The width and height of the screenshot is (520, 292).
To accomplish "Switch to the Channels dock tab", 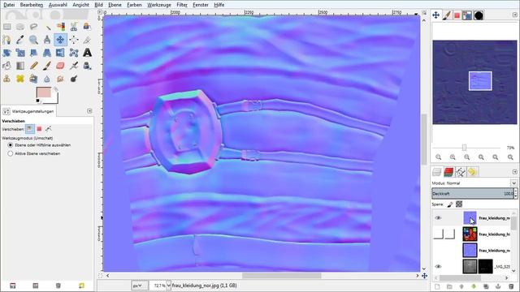I will pyautogui.click(x=448, y=172).
